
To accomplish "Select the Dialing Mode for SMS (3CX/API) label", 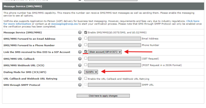I will (x=25, y=72).
